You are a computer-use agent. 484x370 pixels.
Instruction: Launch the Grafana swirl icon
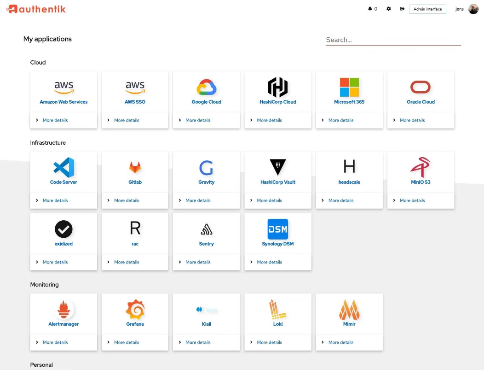click(135, 309)
